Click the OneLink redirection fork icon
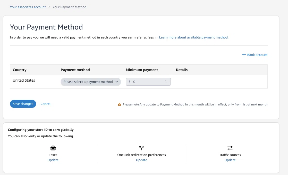The height and width of the screenshot is (175, 288). click(x=141, y=148)
